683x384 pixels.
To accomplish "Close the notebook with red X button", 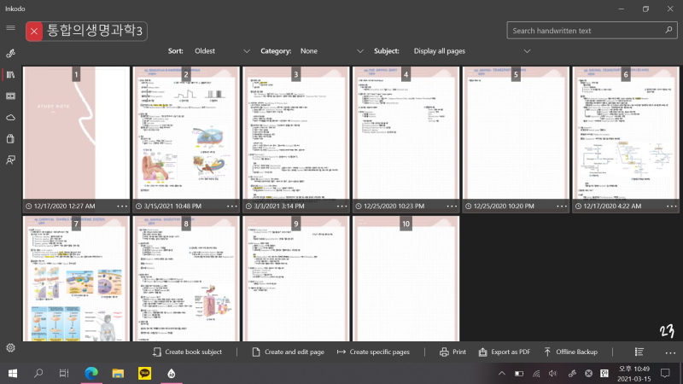I will pos(34,32).
